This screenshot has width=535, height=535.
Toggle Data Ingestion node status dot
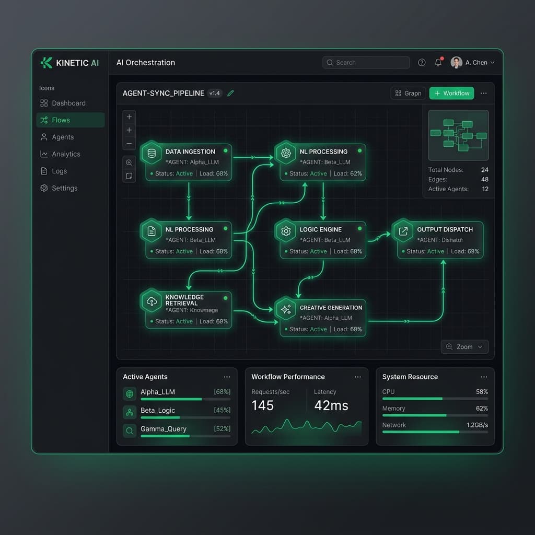[x=226, y=151]
